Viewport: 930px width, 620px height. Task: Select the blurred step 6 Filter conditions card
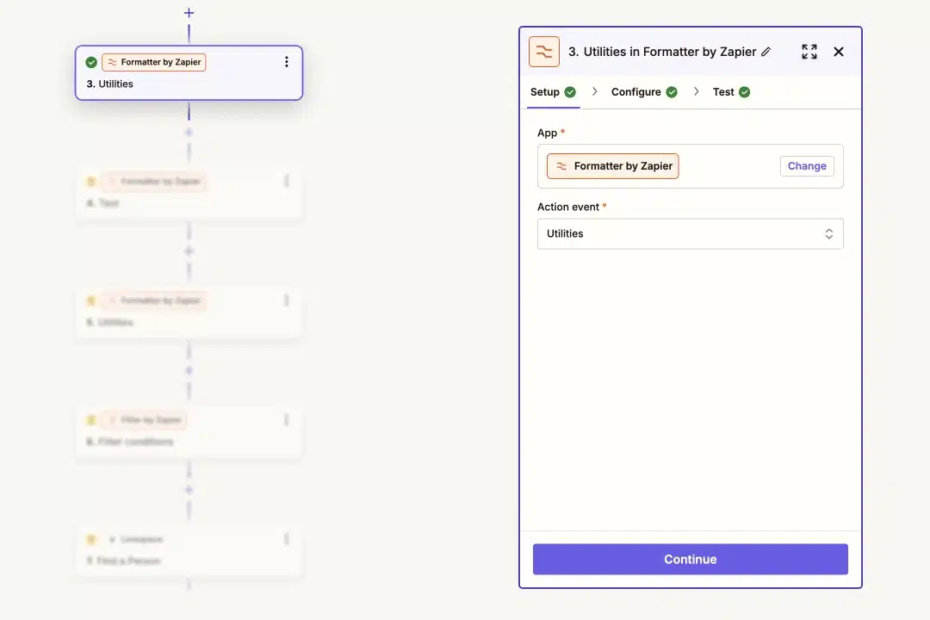[x=189, y=431]
